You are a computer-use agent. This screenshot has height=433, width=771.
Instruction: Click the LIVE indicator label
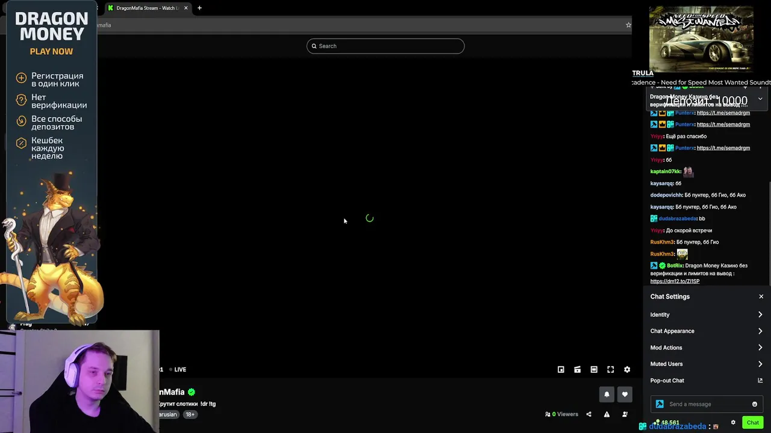tap(180, 369)
